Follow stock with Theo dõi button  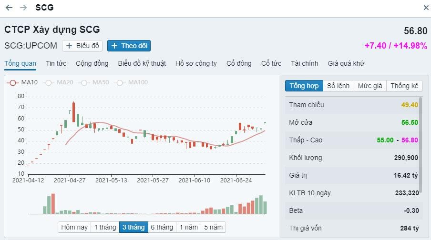pyautogui.click(x=129, y=46)
